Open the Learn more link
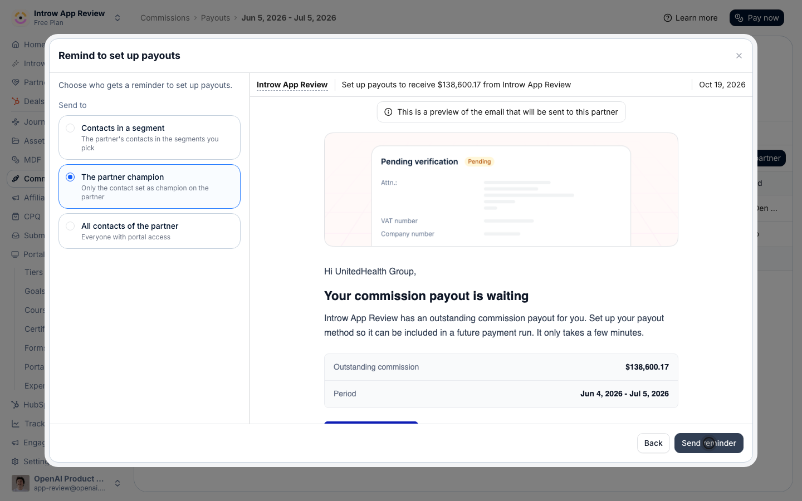 pyautogui.click(x=691, y=18)
